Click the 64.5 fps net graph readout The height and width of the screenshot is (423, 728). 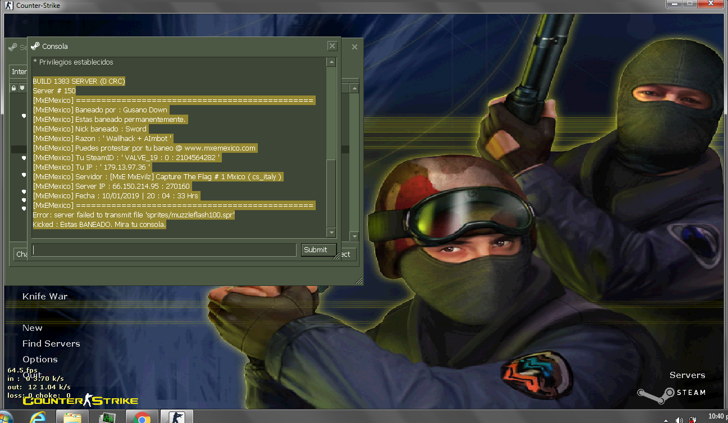pos(22,371)
